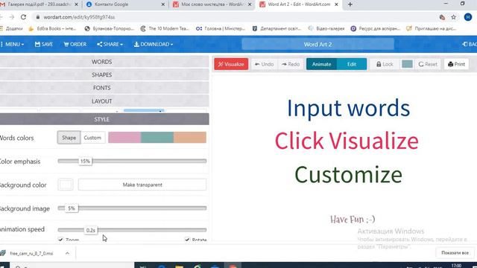Open the MENU dropdown

click(x=13, y=45)
